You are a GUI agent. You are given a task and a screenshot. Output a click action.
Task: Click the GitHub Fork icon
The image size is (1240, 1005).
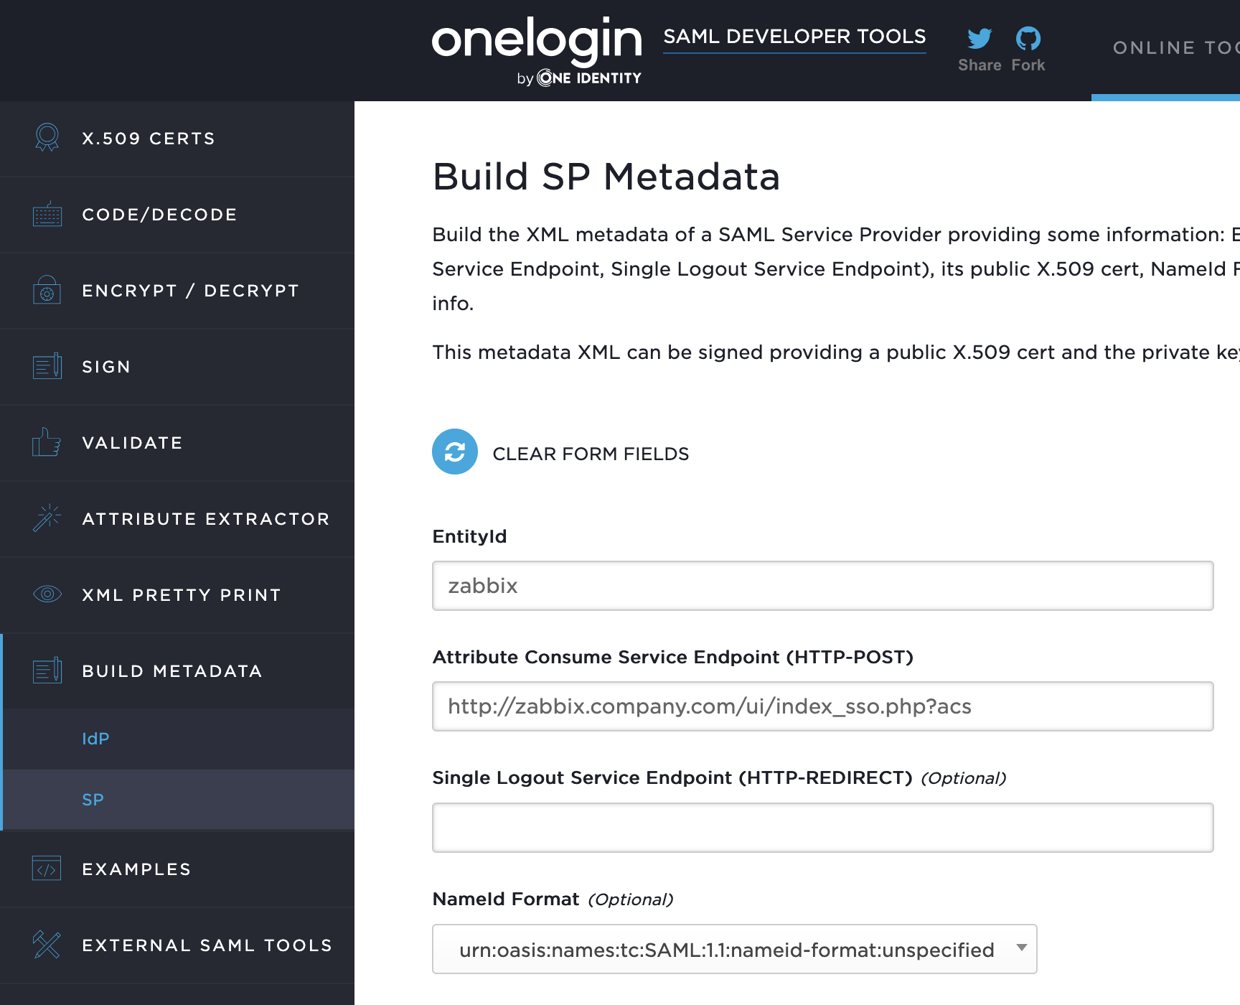click(1028, 38)
